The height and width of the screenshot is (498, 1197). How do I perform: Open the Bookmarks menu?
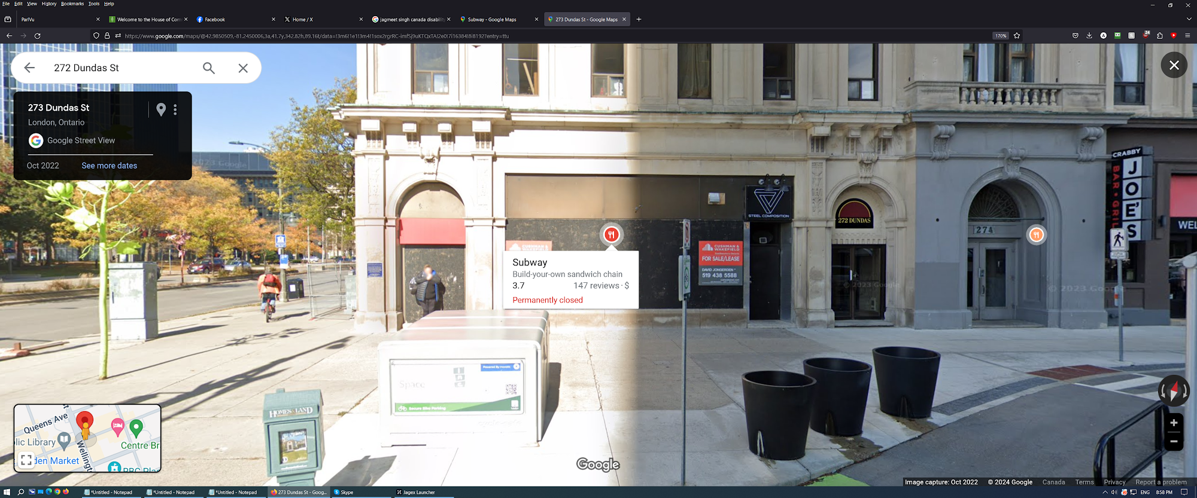[72, 4]
